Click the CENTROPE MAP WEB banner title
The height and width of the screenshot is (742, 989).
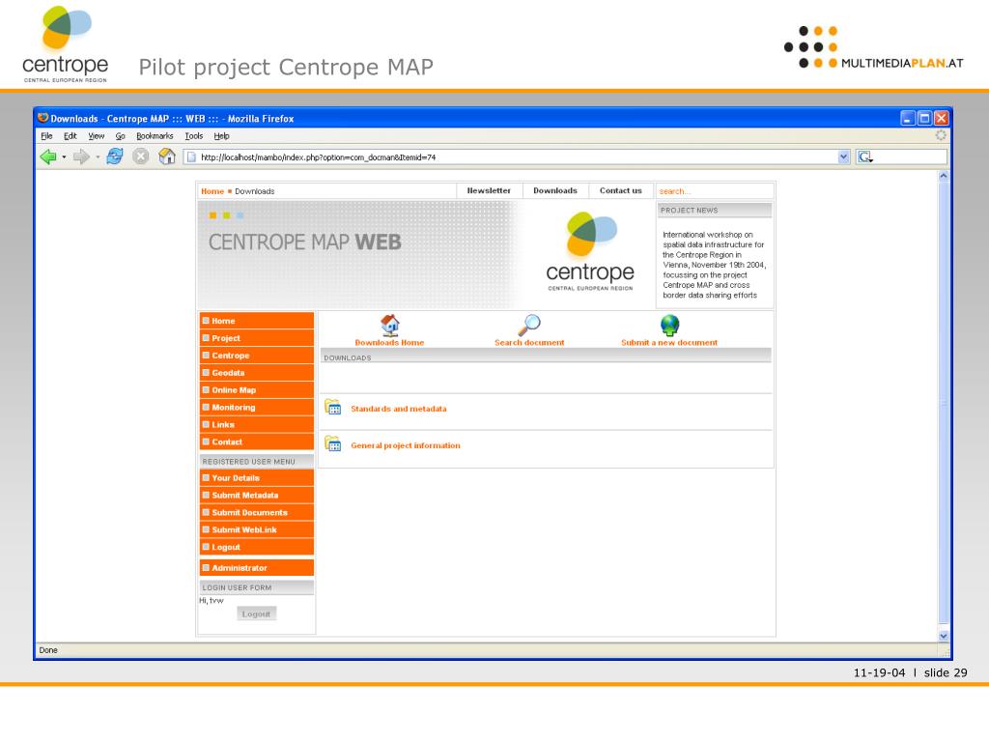304,243
